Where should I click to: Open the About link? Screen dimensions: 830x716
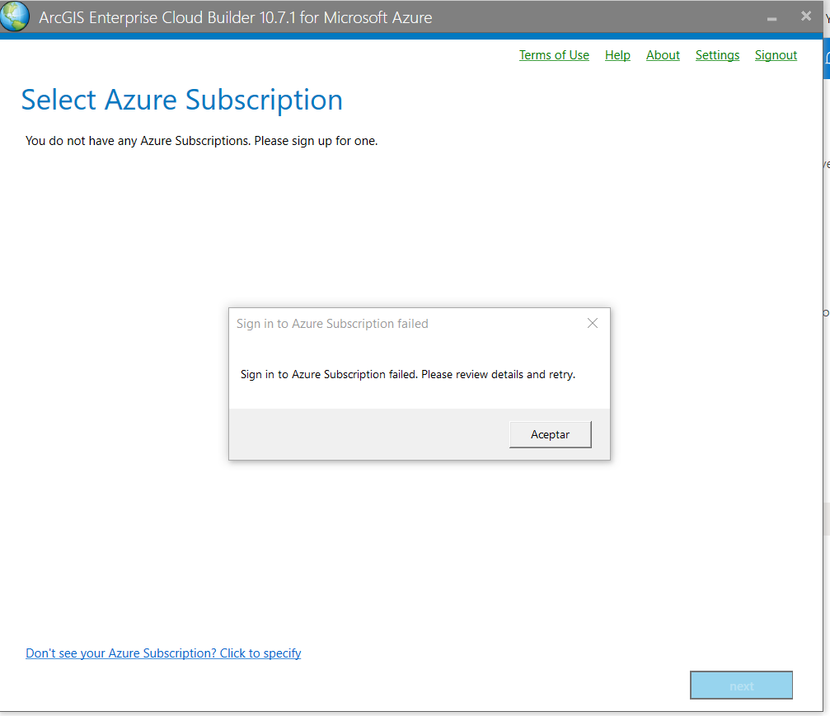(663, 55)
